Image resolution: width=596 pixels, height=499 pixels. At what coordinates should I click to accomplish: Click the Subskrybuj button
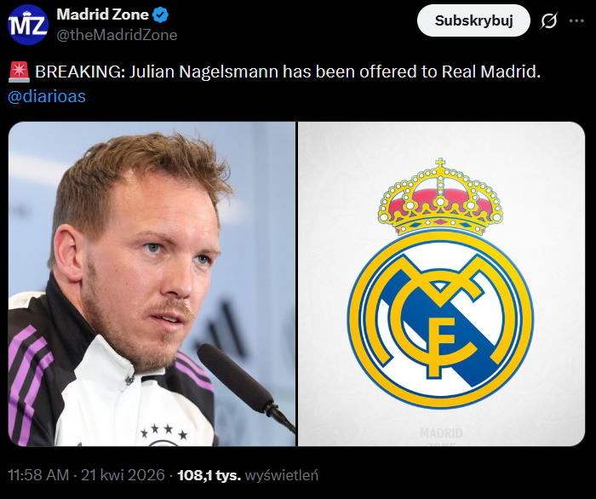coord(473,20)
